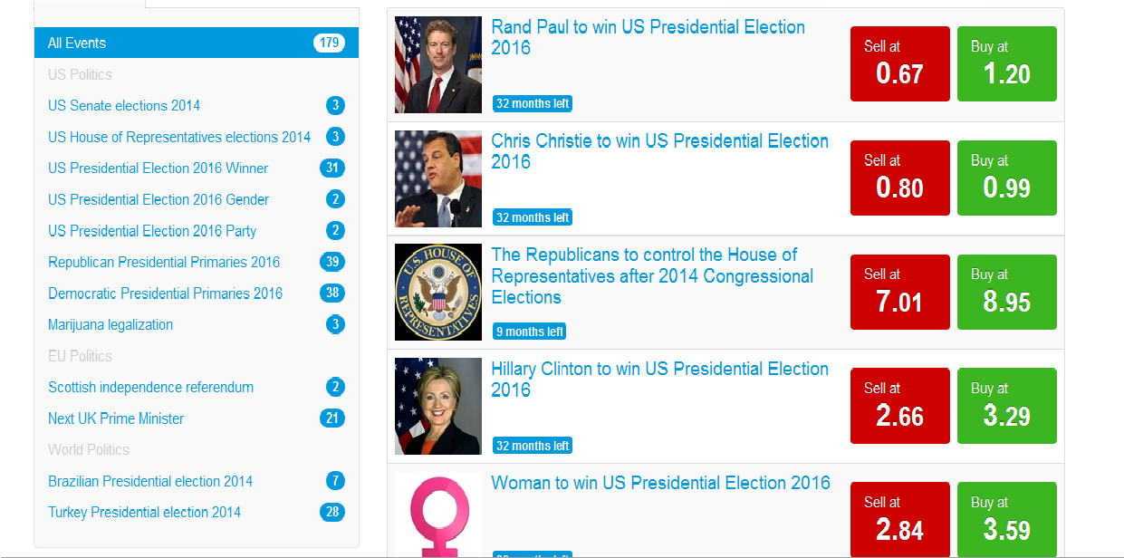
Task: Open US Senate elections 2014 category
Action: pos(124,106)
